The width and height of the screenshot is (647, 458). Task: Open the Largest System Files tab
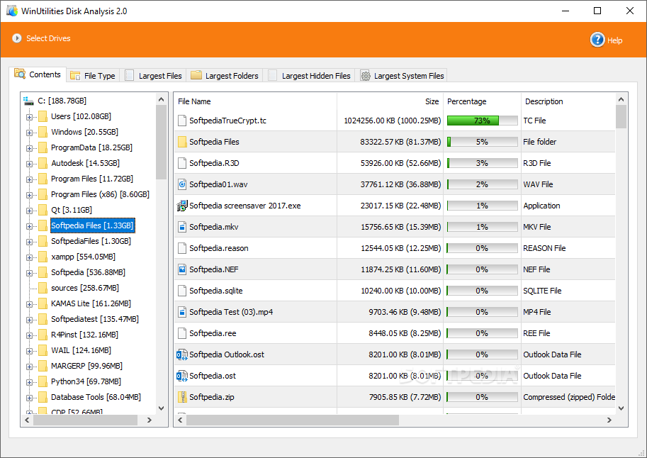coord(402,76)
